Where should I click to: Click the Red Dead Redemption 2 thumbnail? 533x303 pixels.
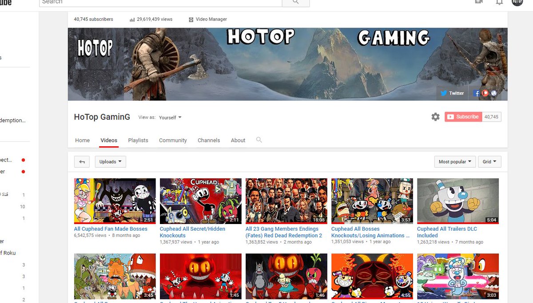click(x=286, y=201)
